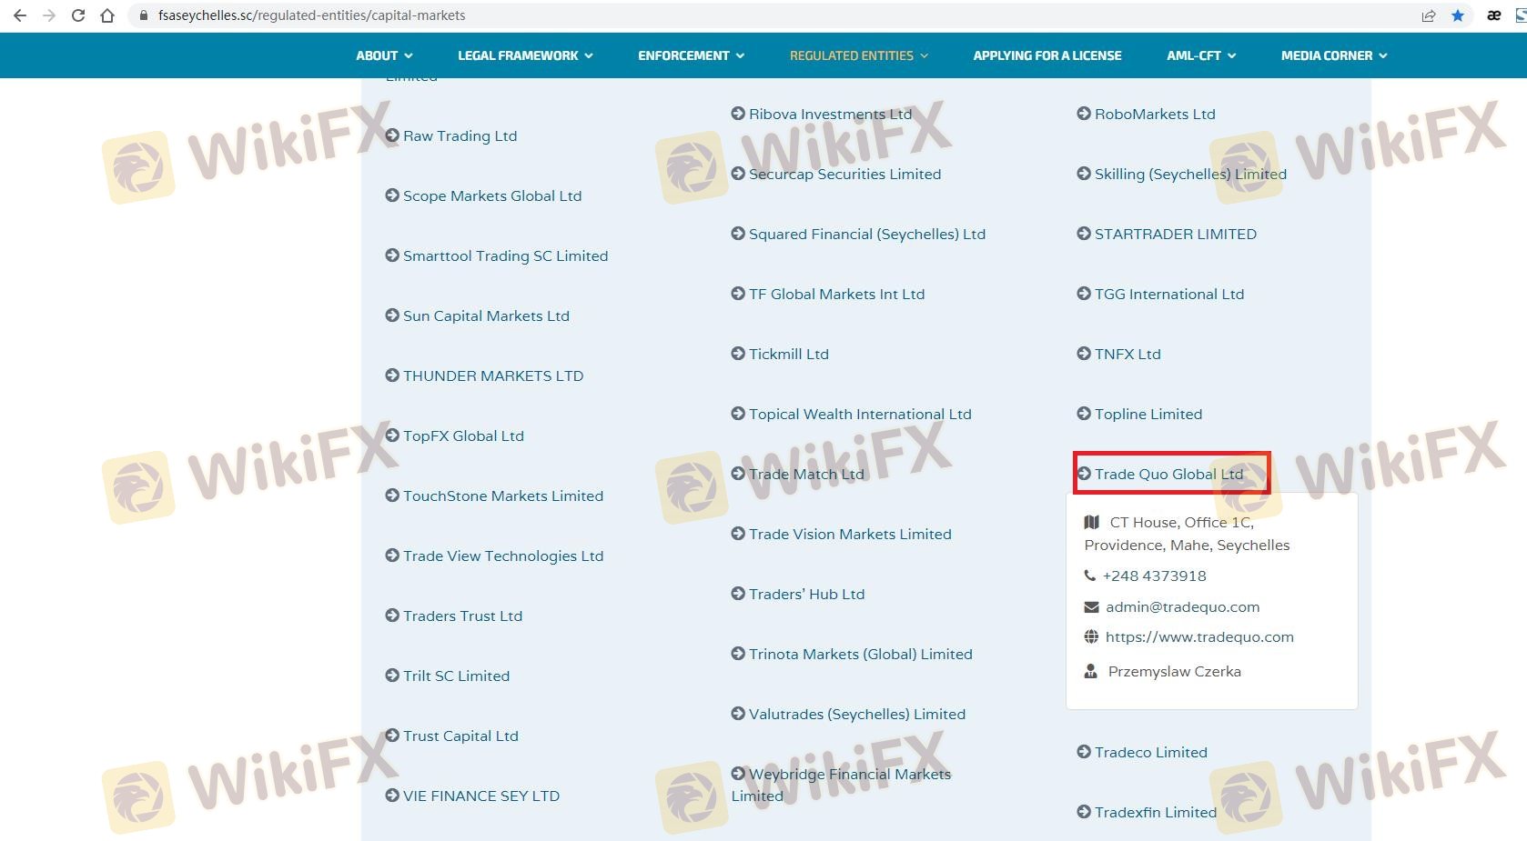Image resolution: width=1527 pixels, height=841 pixels.
Task: Click the browser reload icon
Action: 78,15
